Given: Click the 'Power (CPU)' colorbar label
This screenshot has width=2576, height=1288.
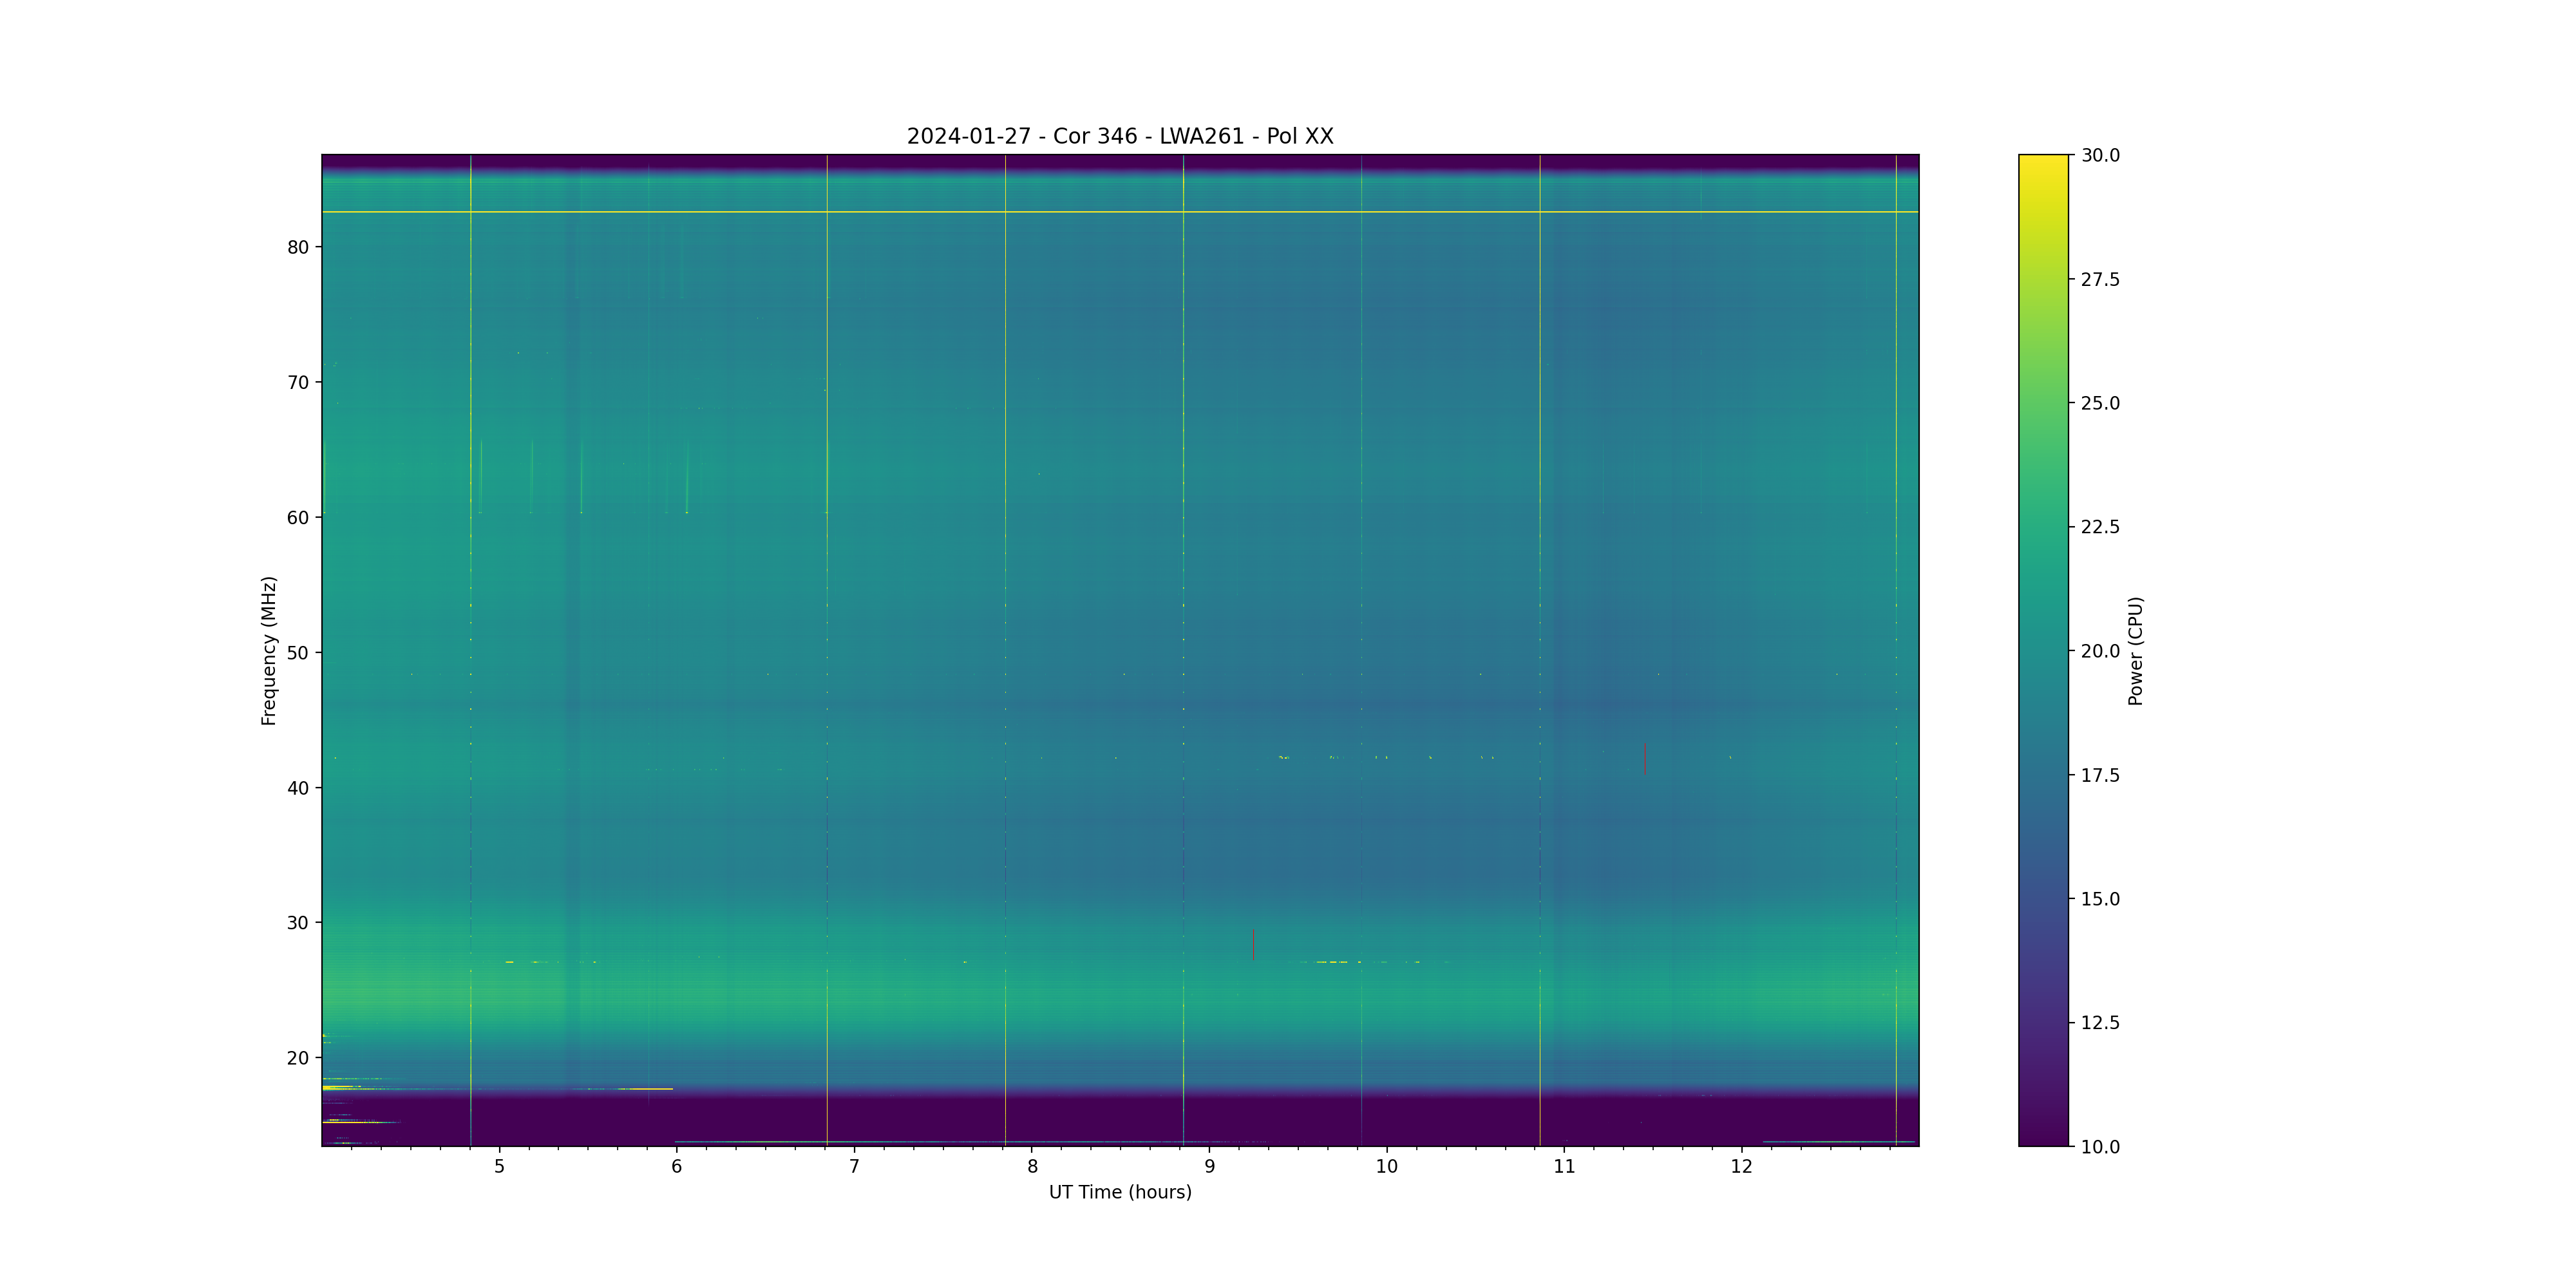Looking at the screenshot, I should pyautogui.click(x=2135, y=650).
